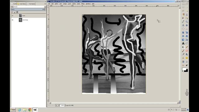
Task: Click the black background color swatch
Action: pyautogui.click(x=187, y=71)
